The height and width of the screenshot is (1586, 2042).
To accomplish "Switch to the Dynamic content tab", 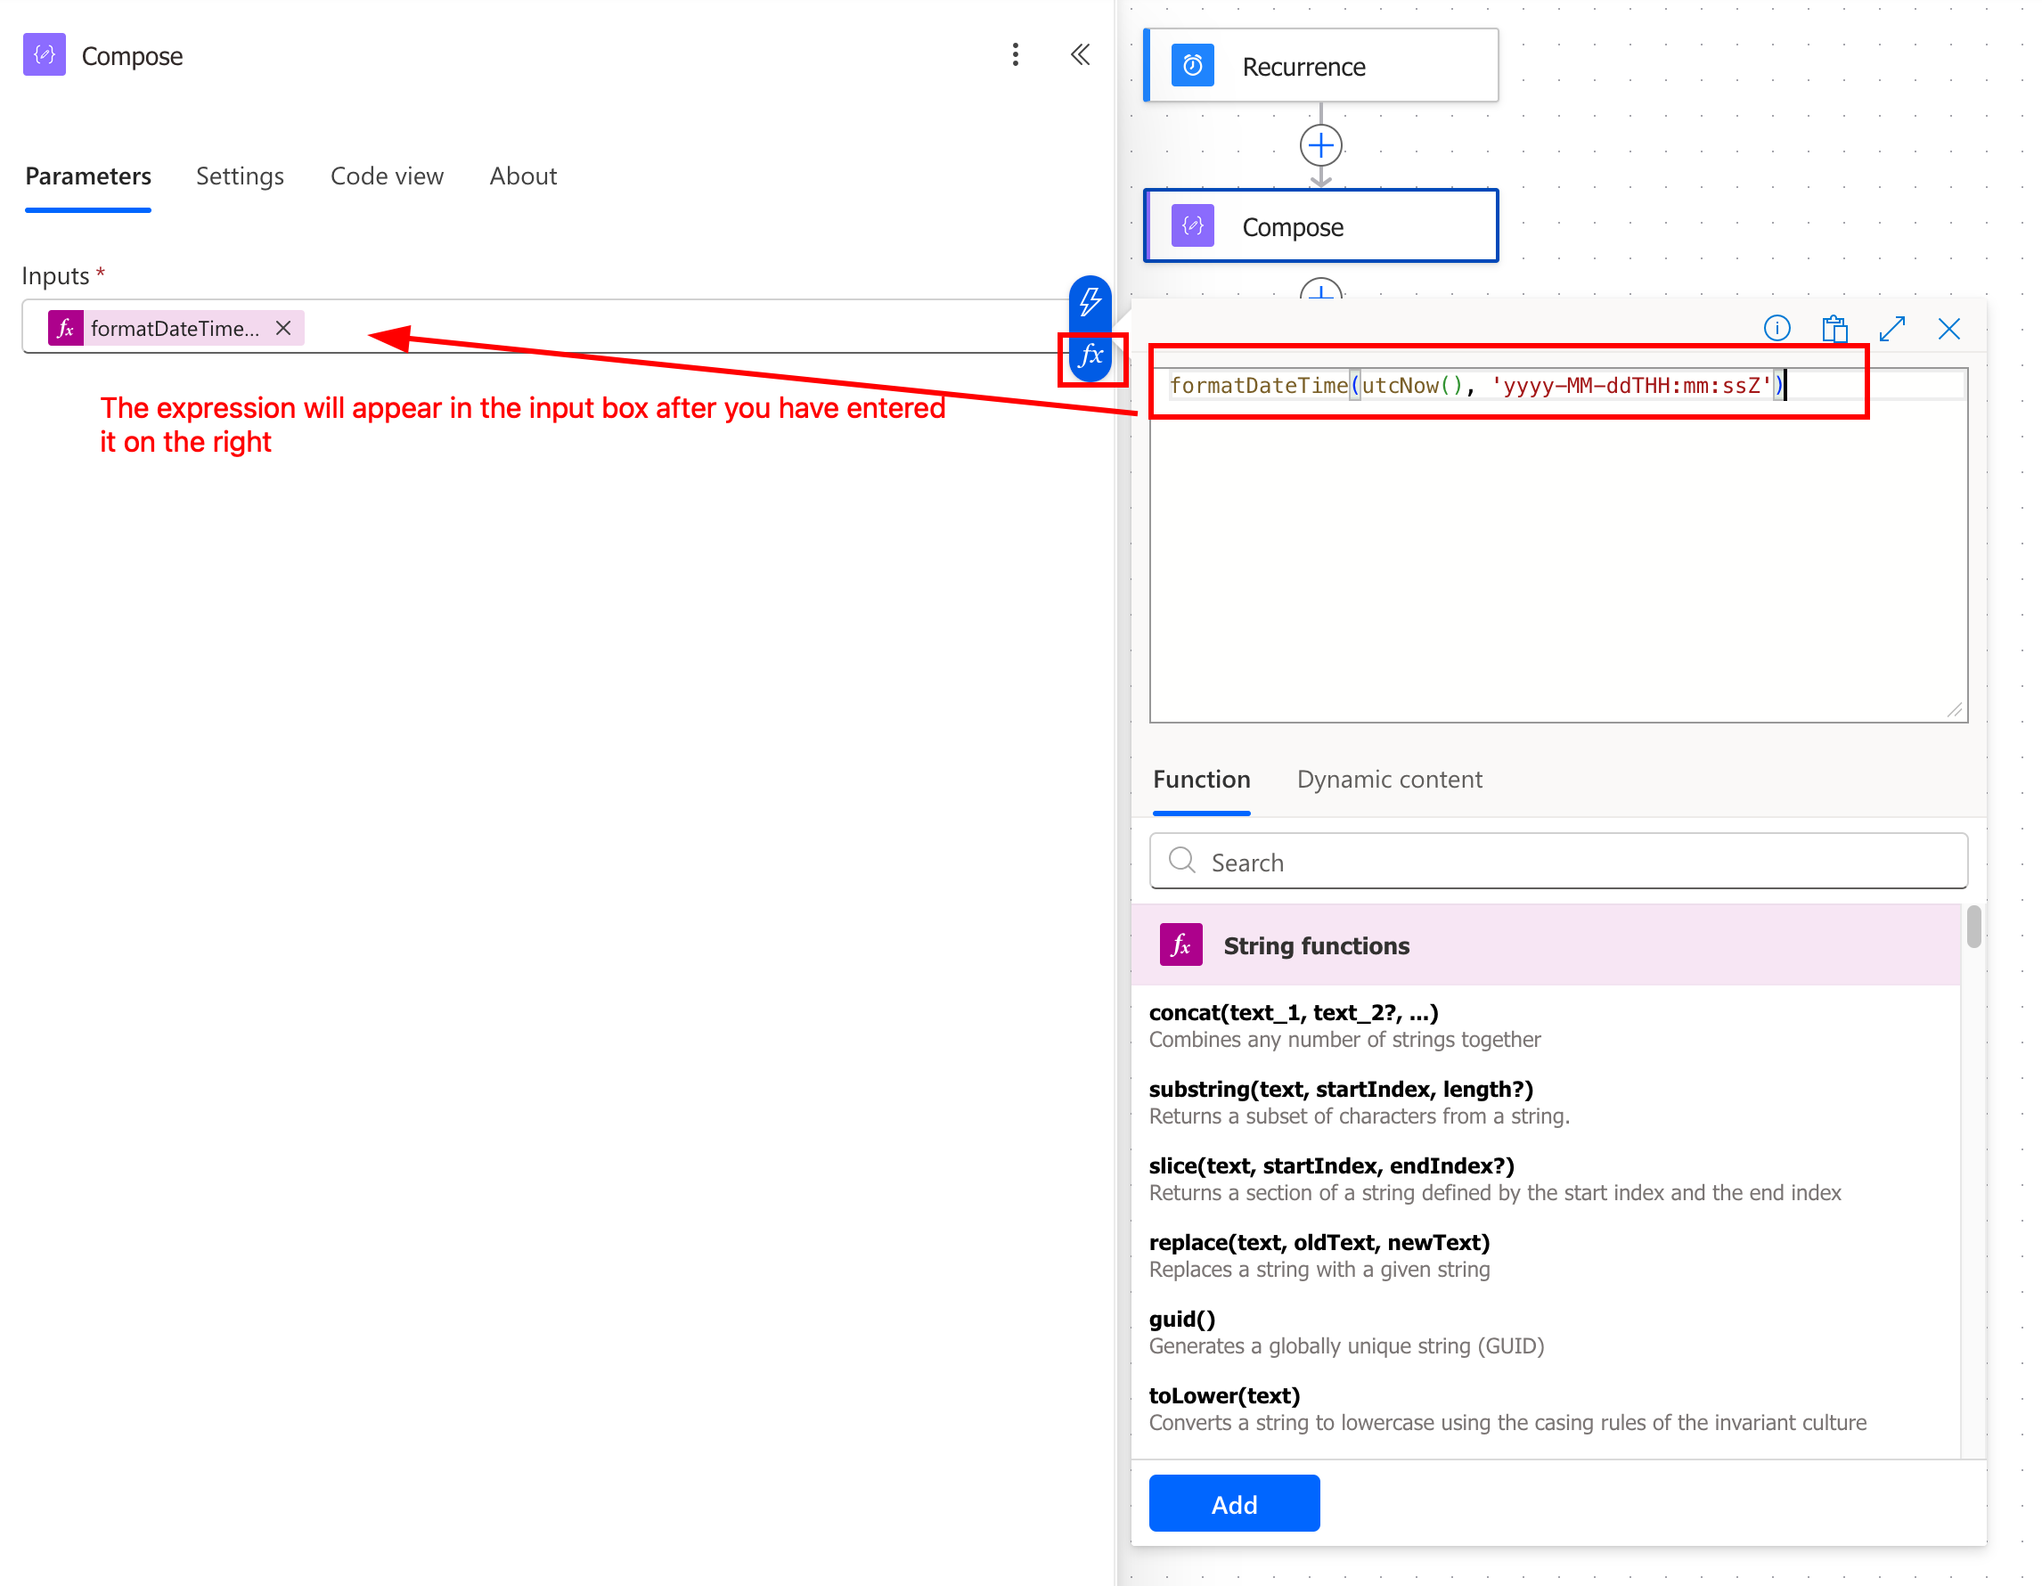I will (x=1389, y=779).
